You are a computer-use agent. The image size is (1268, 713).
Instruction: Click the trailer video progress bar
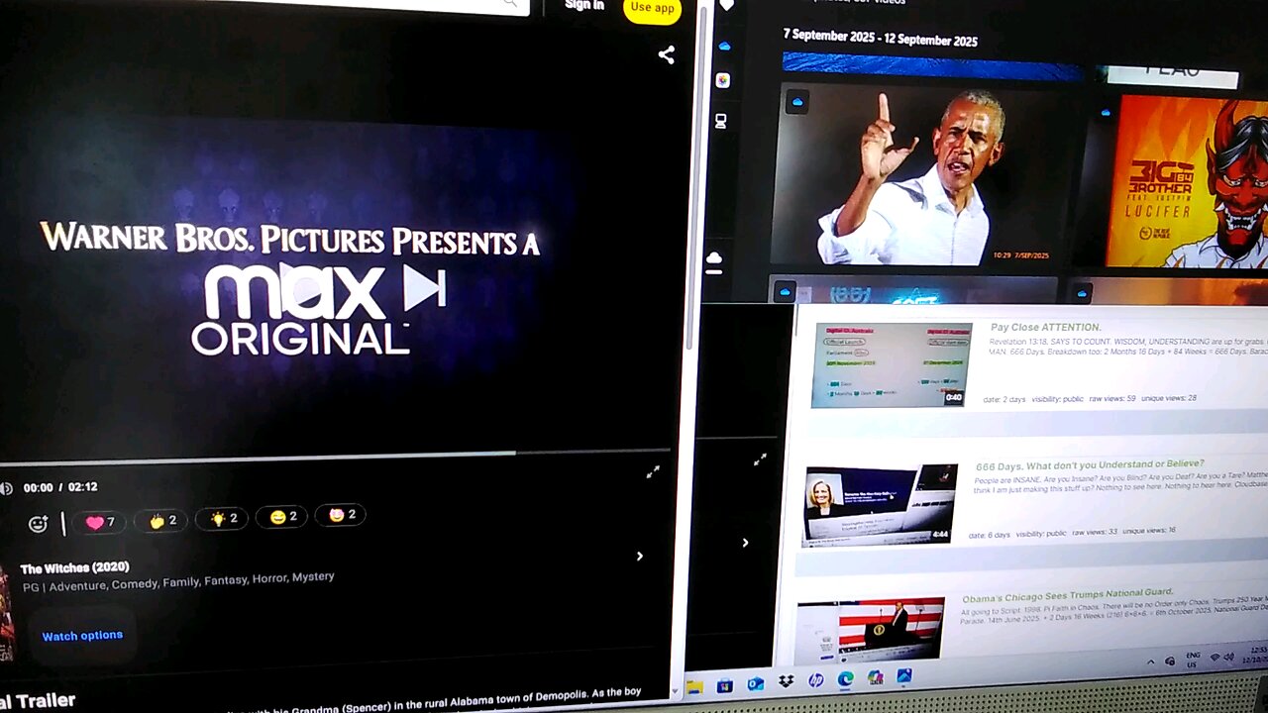point(335,457)
